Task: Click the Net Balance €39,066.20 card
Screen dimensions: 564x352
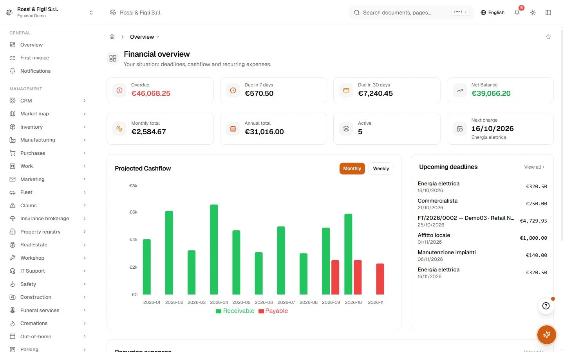Action: [500, 90]
